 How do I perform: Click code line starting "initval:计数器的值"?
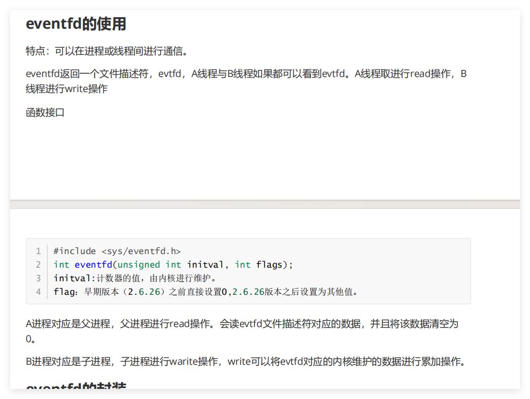pyautogui.click(x=135, y=278)
